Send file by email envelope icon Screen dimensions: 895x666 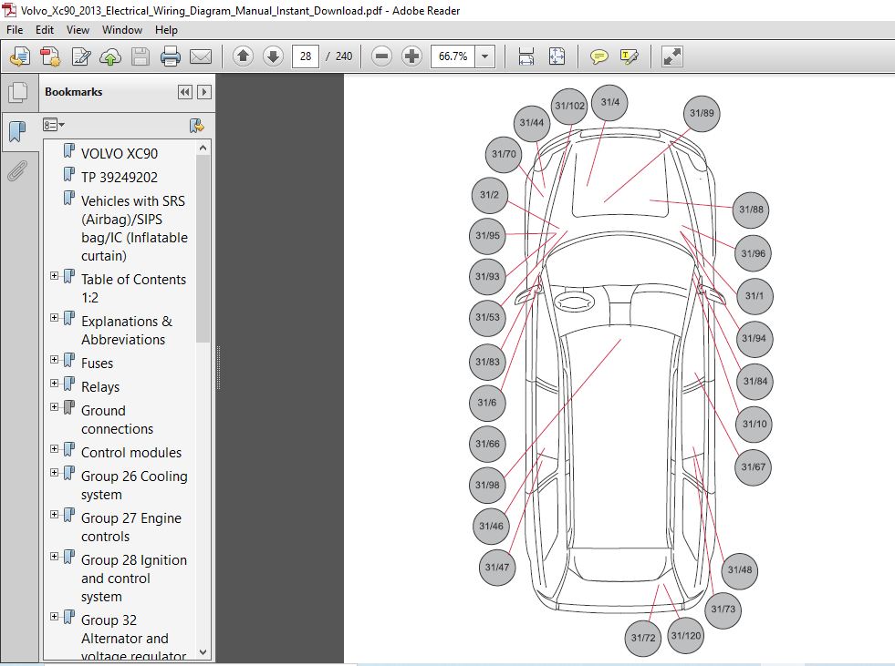201,56
